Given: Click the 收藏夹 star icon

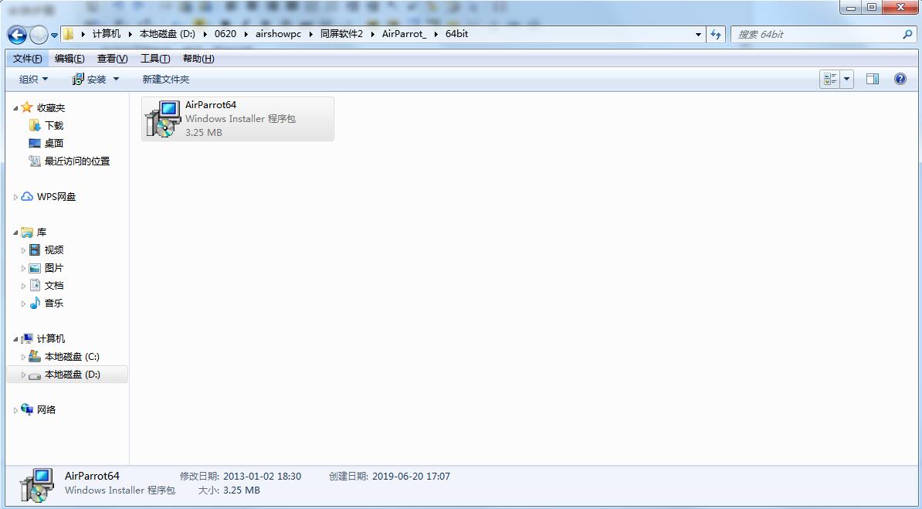Looking at the screenshot, I should [26, 107].
